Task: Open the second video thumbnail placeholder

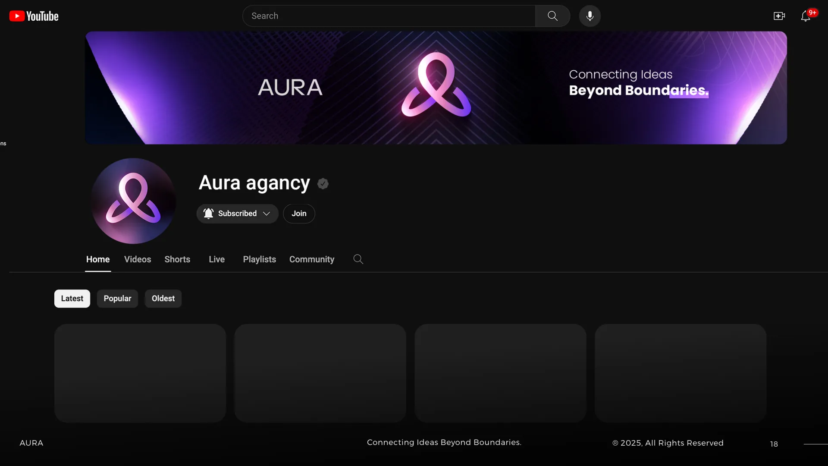Action: click(x=320, y=373)
